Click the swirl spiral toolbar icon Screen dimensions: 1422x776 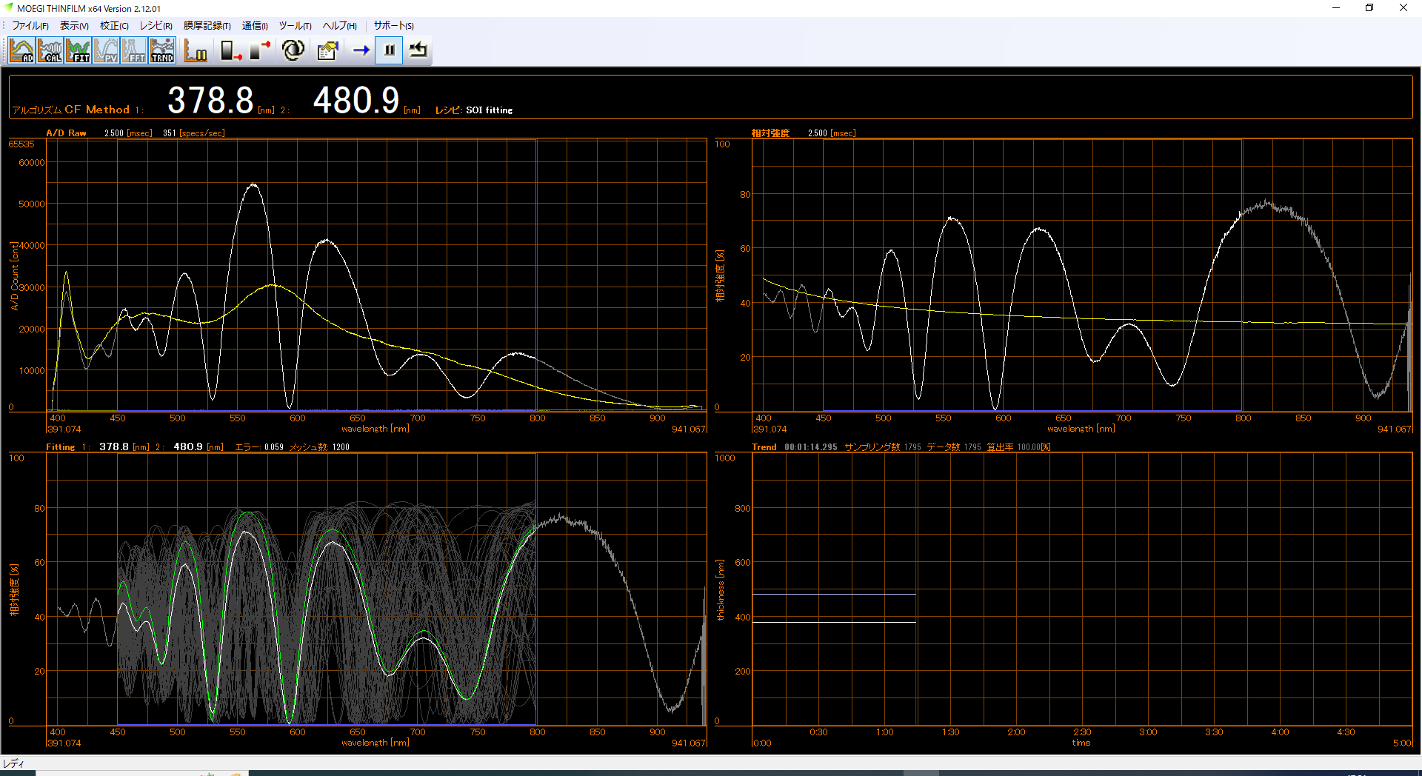tap(293, 50)
